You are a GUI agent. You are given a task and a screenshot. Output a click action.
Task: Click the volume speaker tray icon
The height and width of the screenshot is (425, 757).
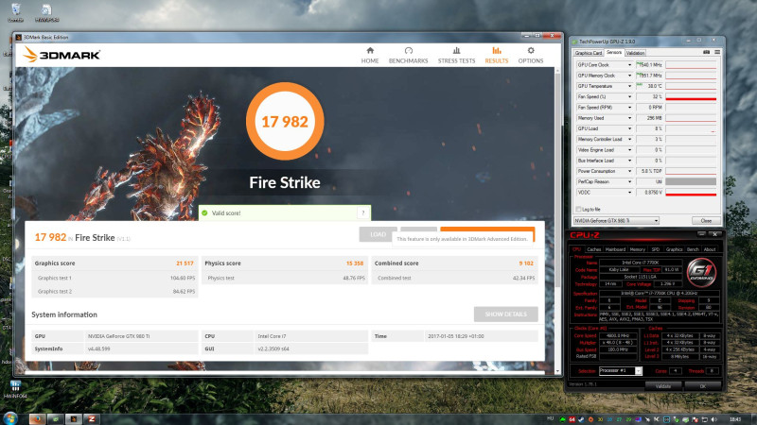(x=714, y=419)
